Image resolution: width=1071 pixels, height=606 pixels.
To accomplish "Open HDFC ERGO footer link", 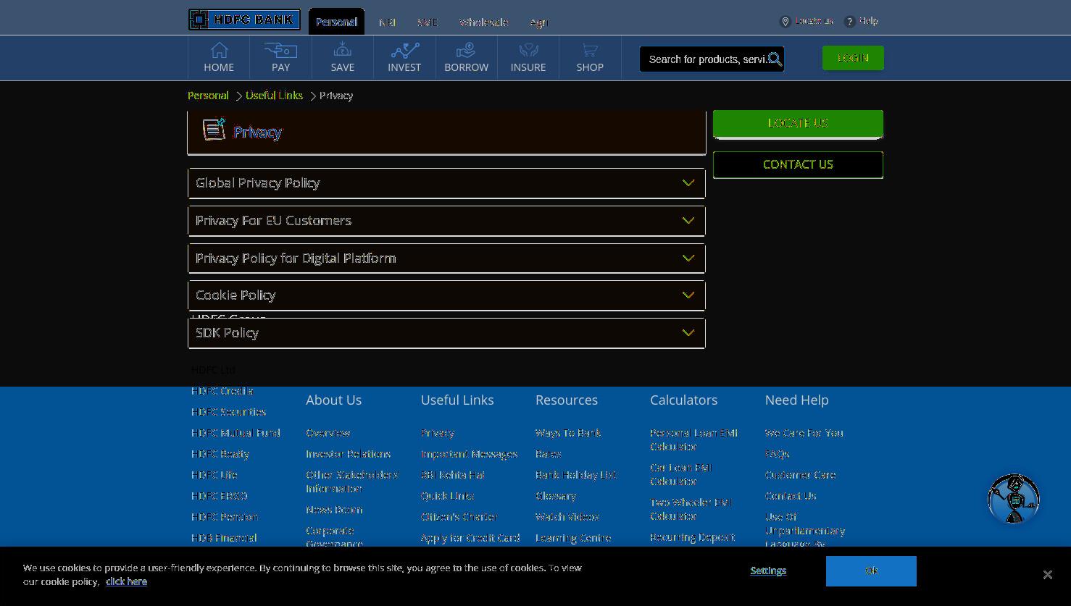I will [x=220, y=496].
